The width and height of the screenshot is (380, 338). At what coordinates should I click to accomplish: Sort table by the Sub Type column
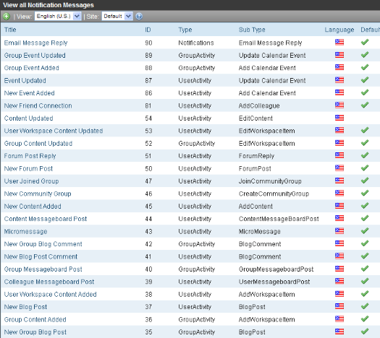click(252, 30)
